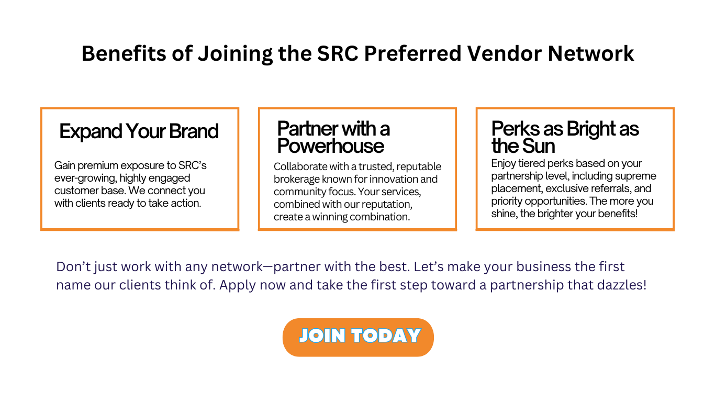Select the Expand Your Brand heading
The height and width of the screenshot is (402, 715).
coord(139,131)
